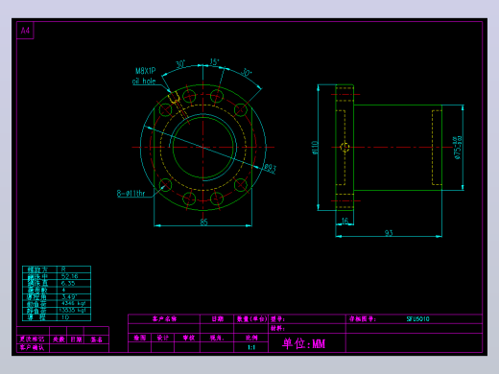Select the '材料:' field label
The height and width of the screenshot is (374, 499).
[277, 328]
